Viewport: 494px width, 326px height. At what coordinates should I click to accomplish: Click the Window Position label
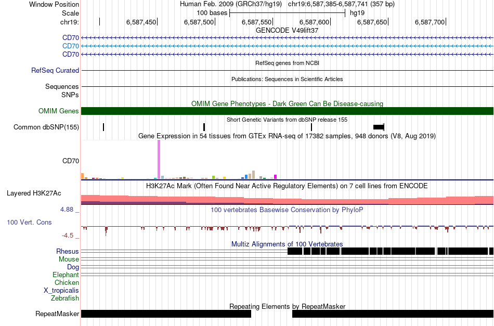[x=54, y=4]
